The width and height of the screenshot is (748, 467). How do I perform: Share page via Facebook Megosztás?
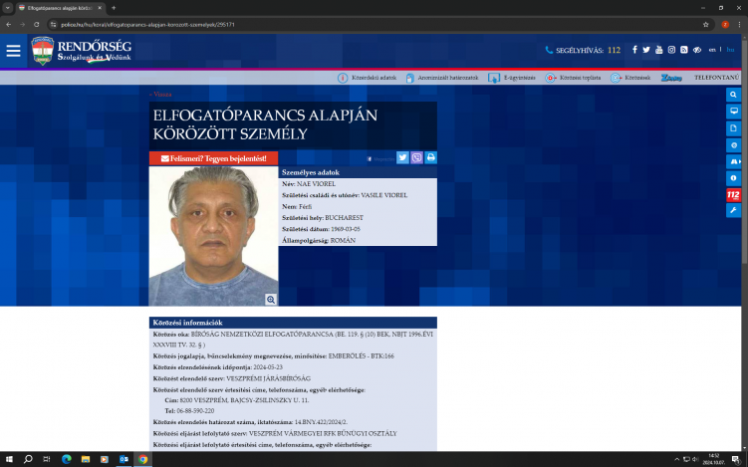coord(380,159)
